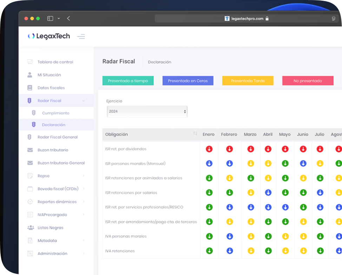Expand the Boveda fiscal (CFDIs) menu
This screenshot has height=275, width=342.
[56, 189]
